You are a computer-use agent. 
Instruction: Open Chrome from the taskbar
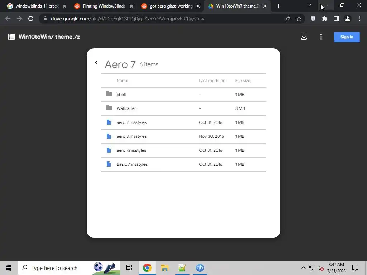147,268
